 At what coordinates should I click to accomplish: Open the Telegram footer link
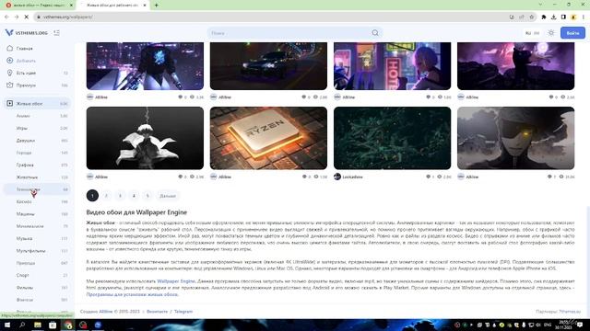[x=183, y=312]
